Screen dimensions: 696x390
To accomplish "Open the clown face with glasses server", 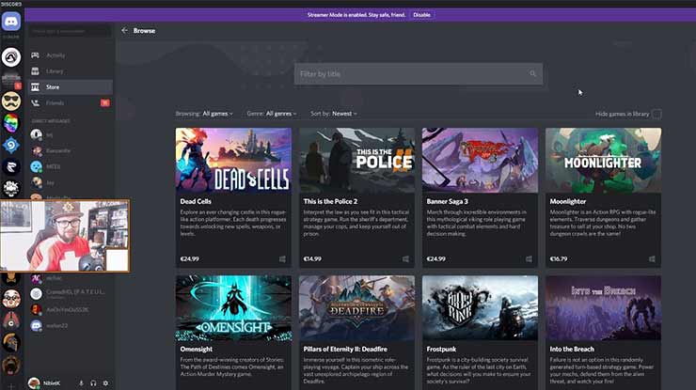I will coord(11,299).
